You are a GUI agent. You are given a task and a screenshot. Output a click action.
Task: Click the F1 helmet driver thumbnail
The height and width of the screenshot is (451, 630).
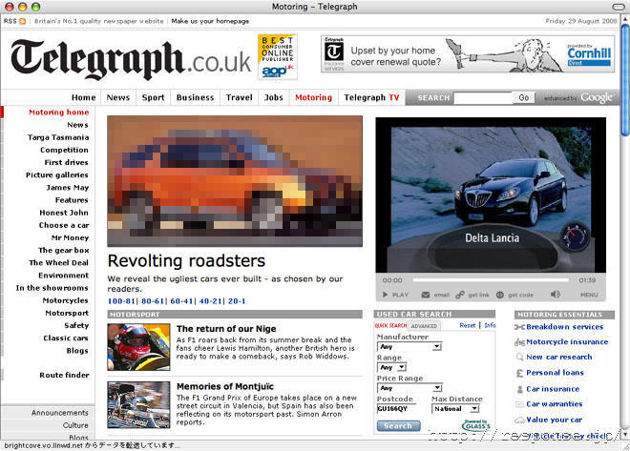tap(138, 347)
